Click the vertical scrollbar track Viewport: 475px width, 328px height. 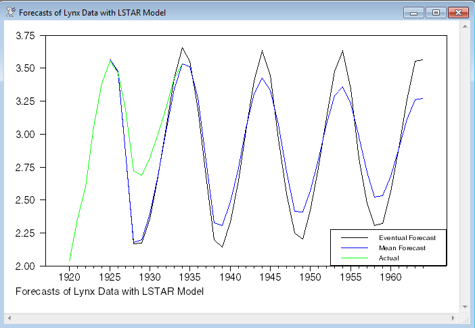(x=466, y=166)
